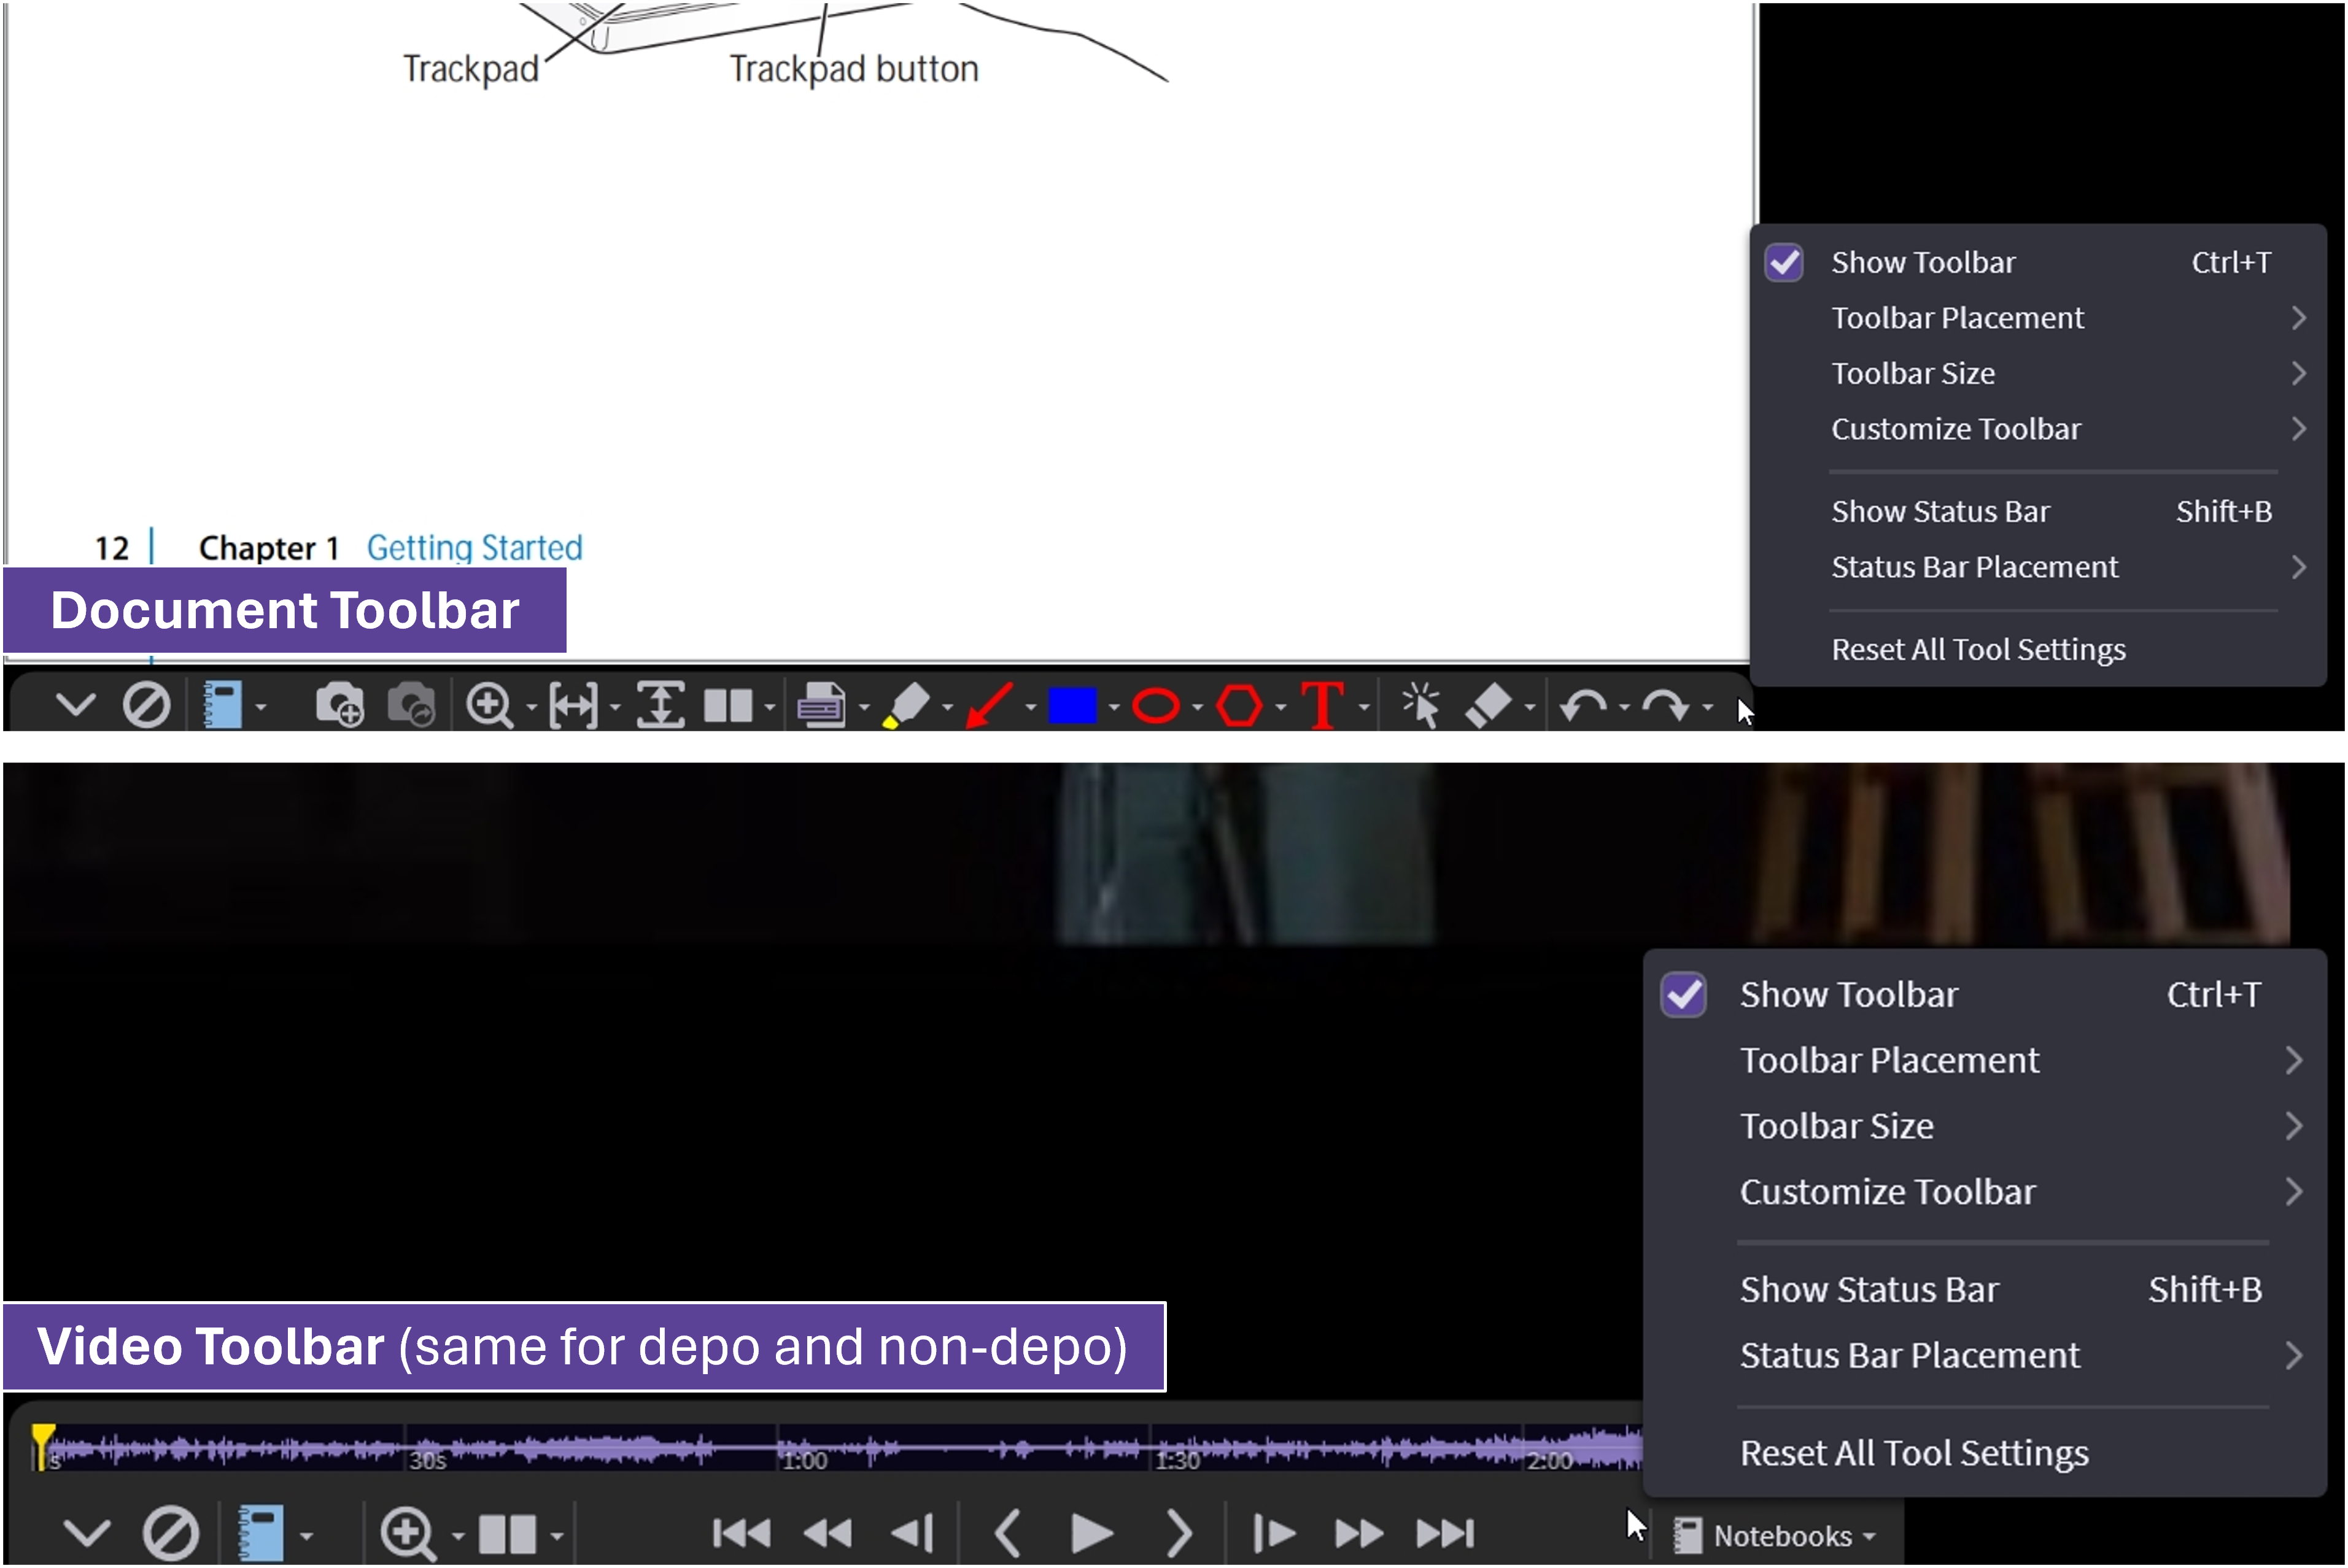Select the red arrow annotation tool

pyautogui.click(x=990, y=705)
